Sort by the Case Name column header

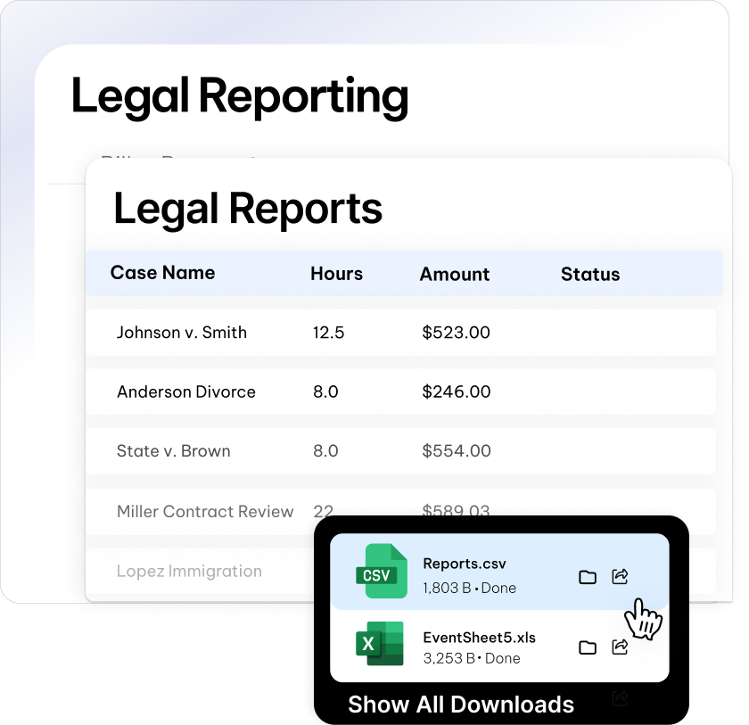(x=162, y=273)
